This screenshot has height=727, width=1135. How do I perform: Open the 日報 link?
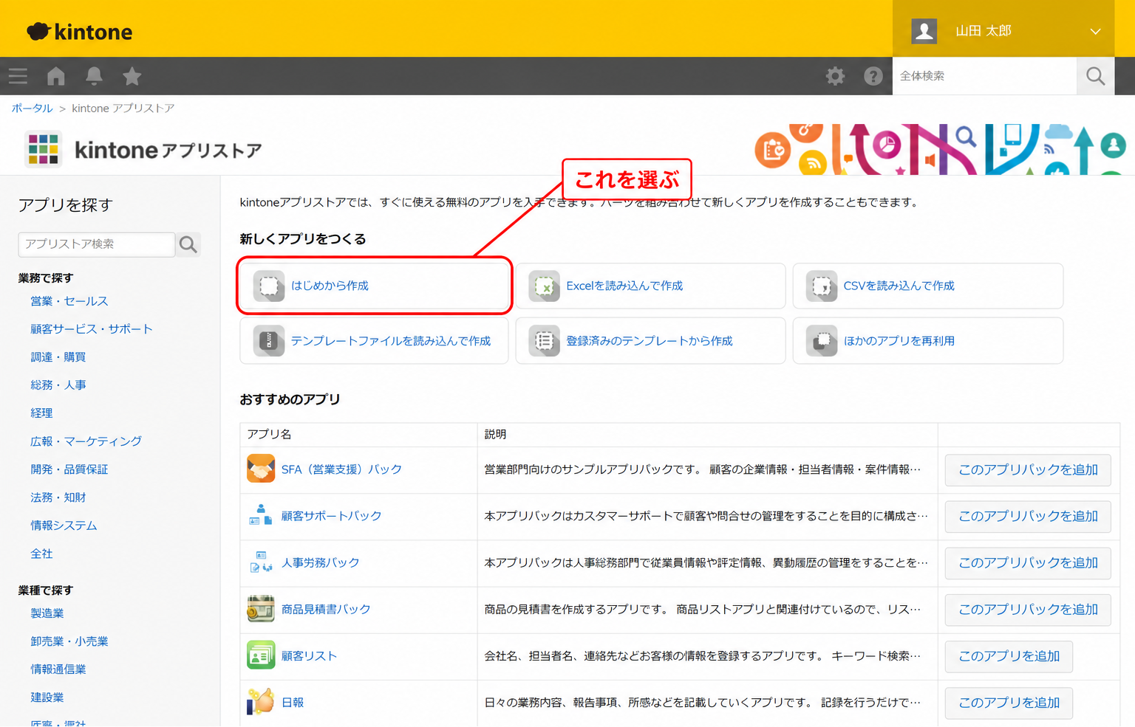click(x=293, y=702)
